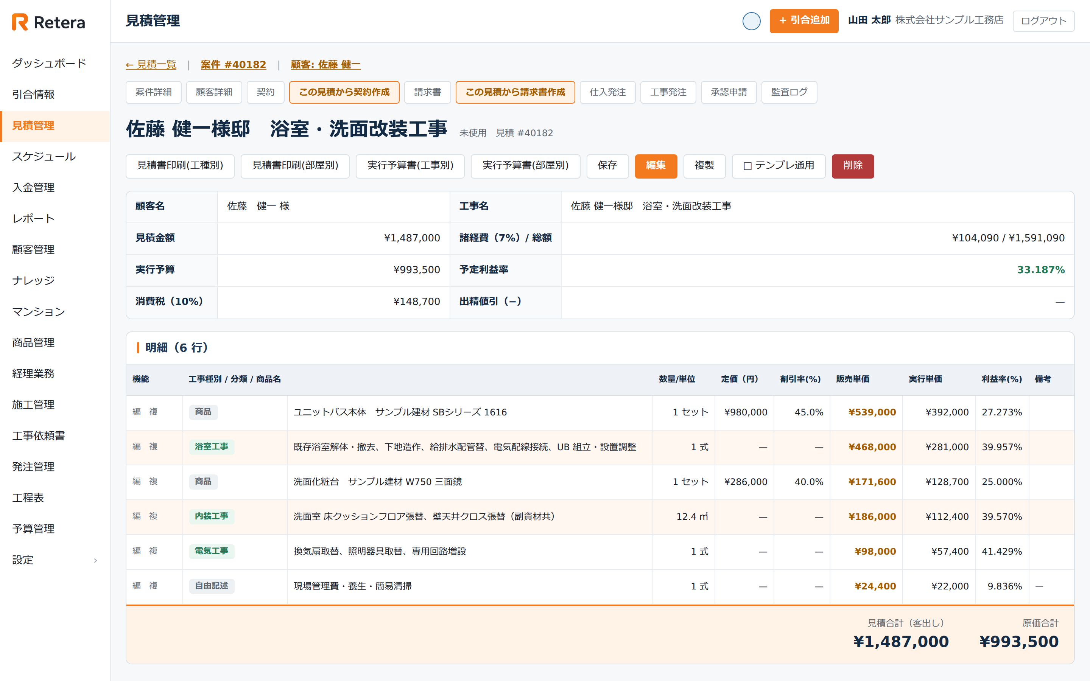Copy the 既存浴室解体 row via 複

point(153,447)
